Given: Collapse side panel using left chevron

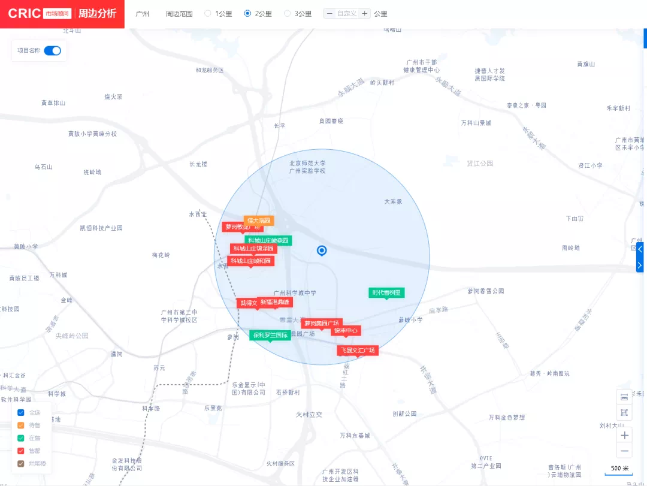Looking at the screenshot, I should pos(640,249).
